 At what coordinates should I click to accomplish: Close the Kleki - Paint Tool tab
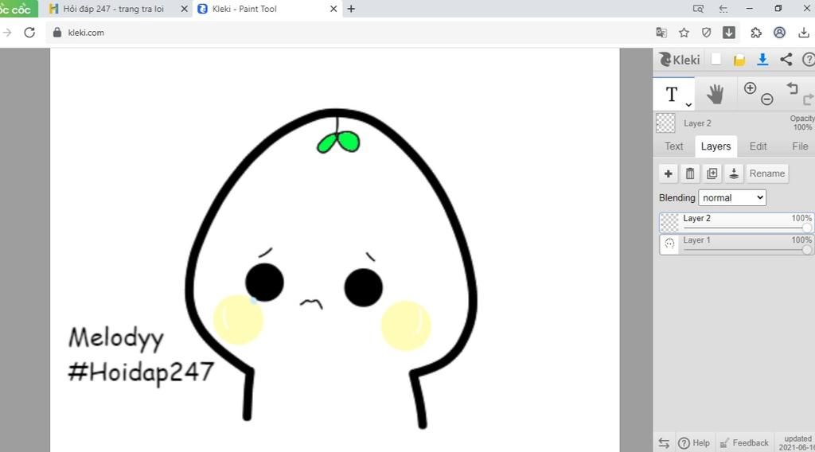(333, 9)
